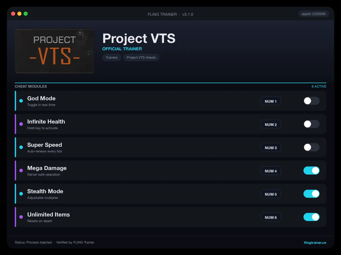
Task: Disable the Mega Damage toggle
Action: pyautogui.click(x=311, y=171)
